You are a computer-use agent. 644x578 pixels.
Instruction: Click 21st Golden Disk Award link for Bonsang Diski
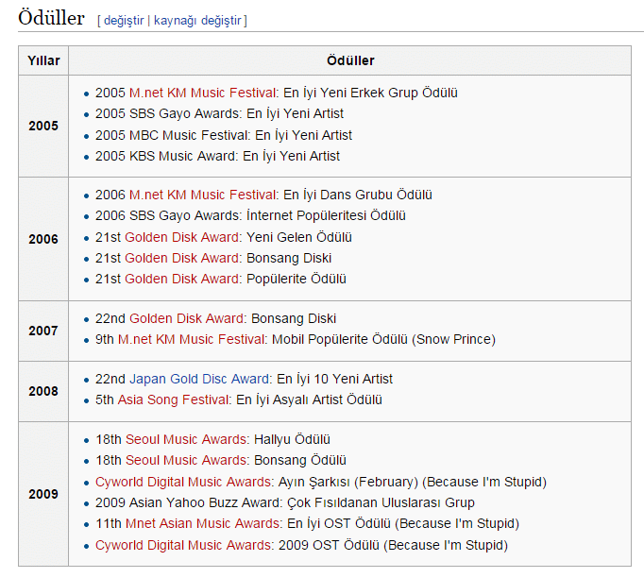pos(183,258)
